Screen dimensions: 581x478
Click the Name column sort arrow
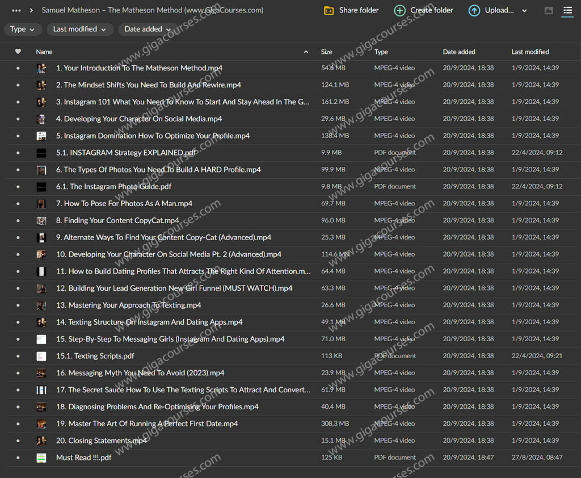(306, 52)
